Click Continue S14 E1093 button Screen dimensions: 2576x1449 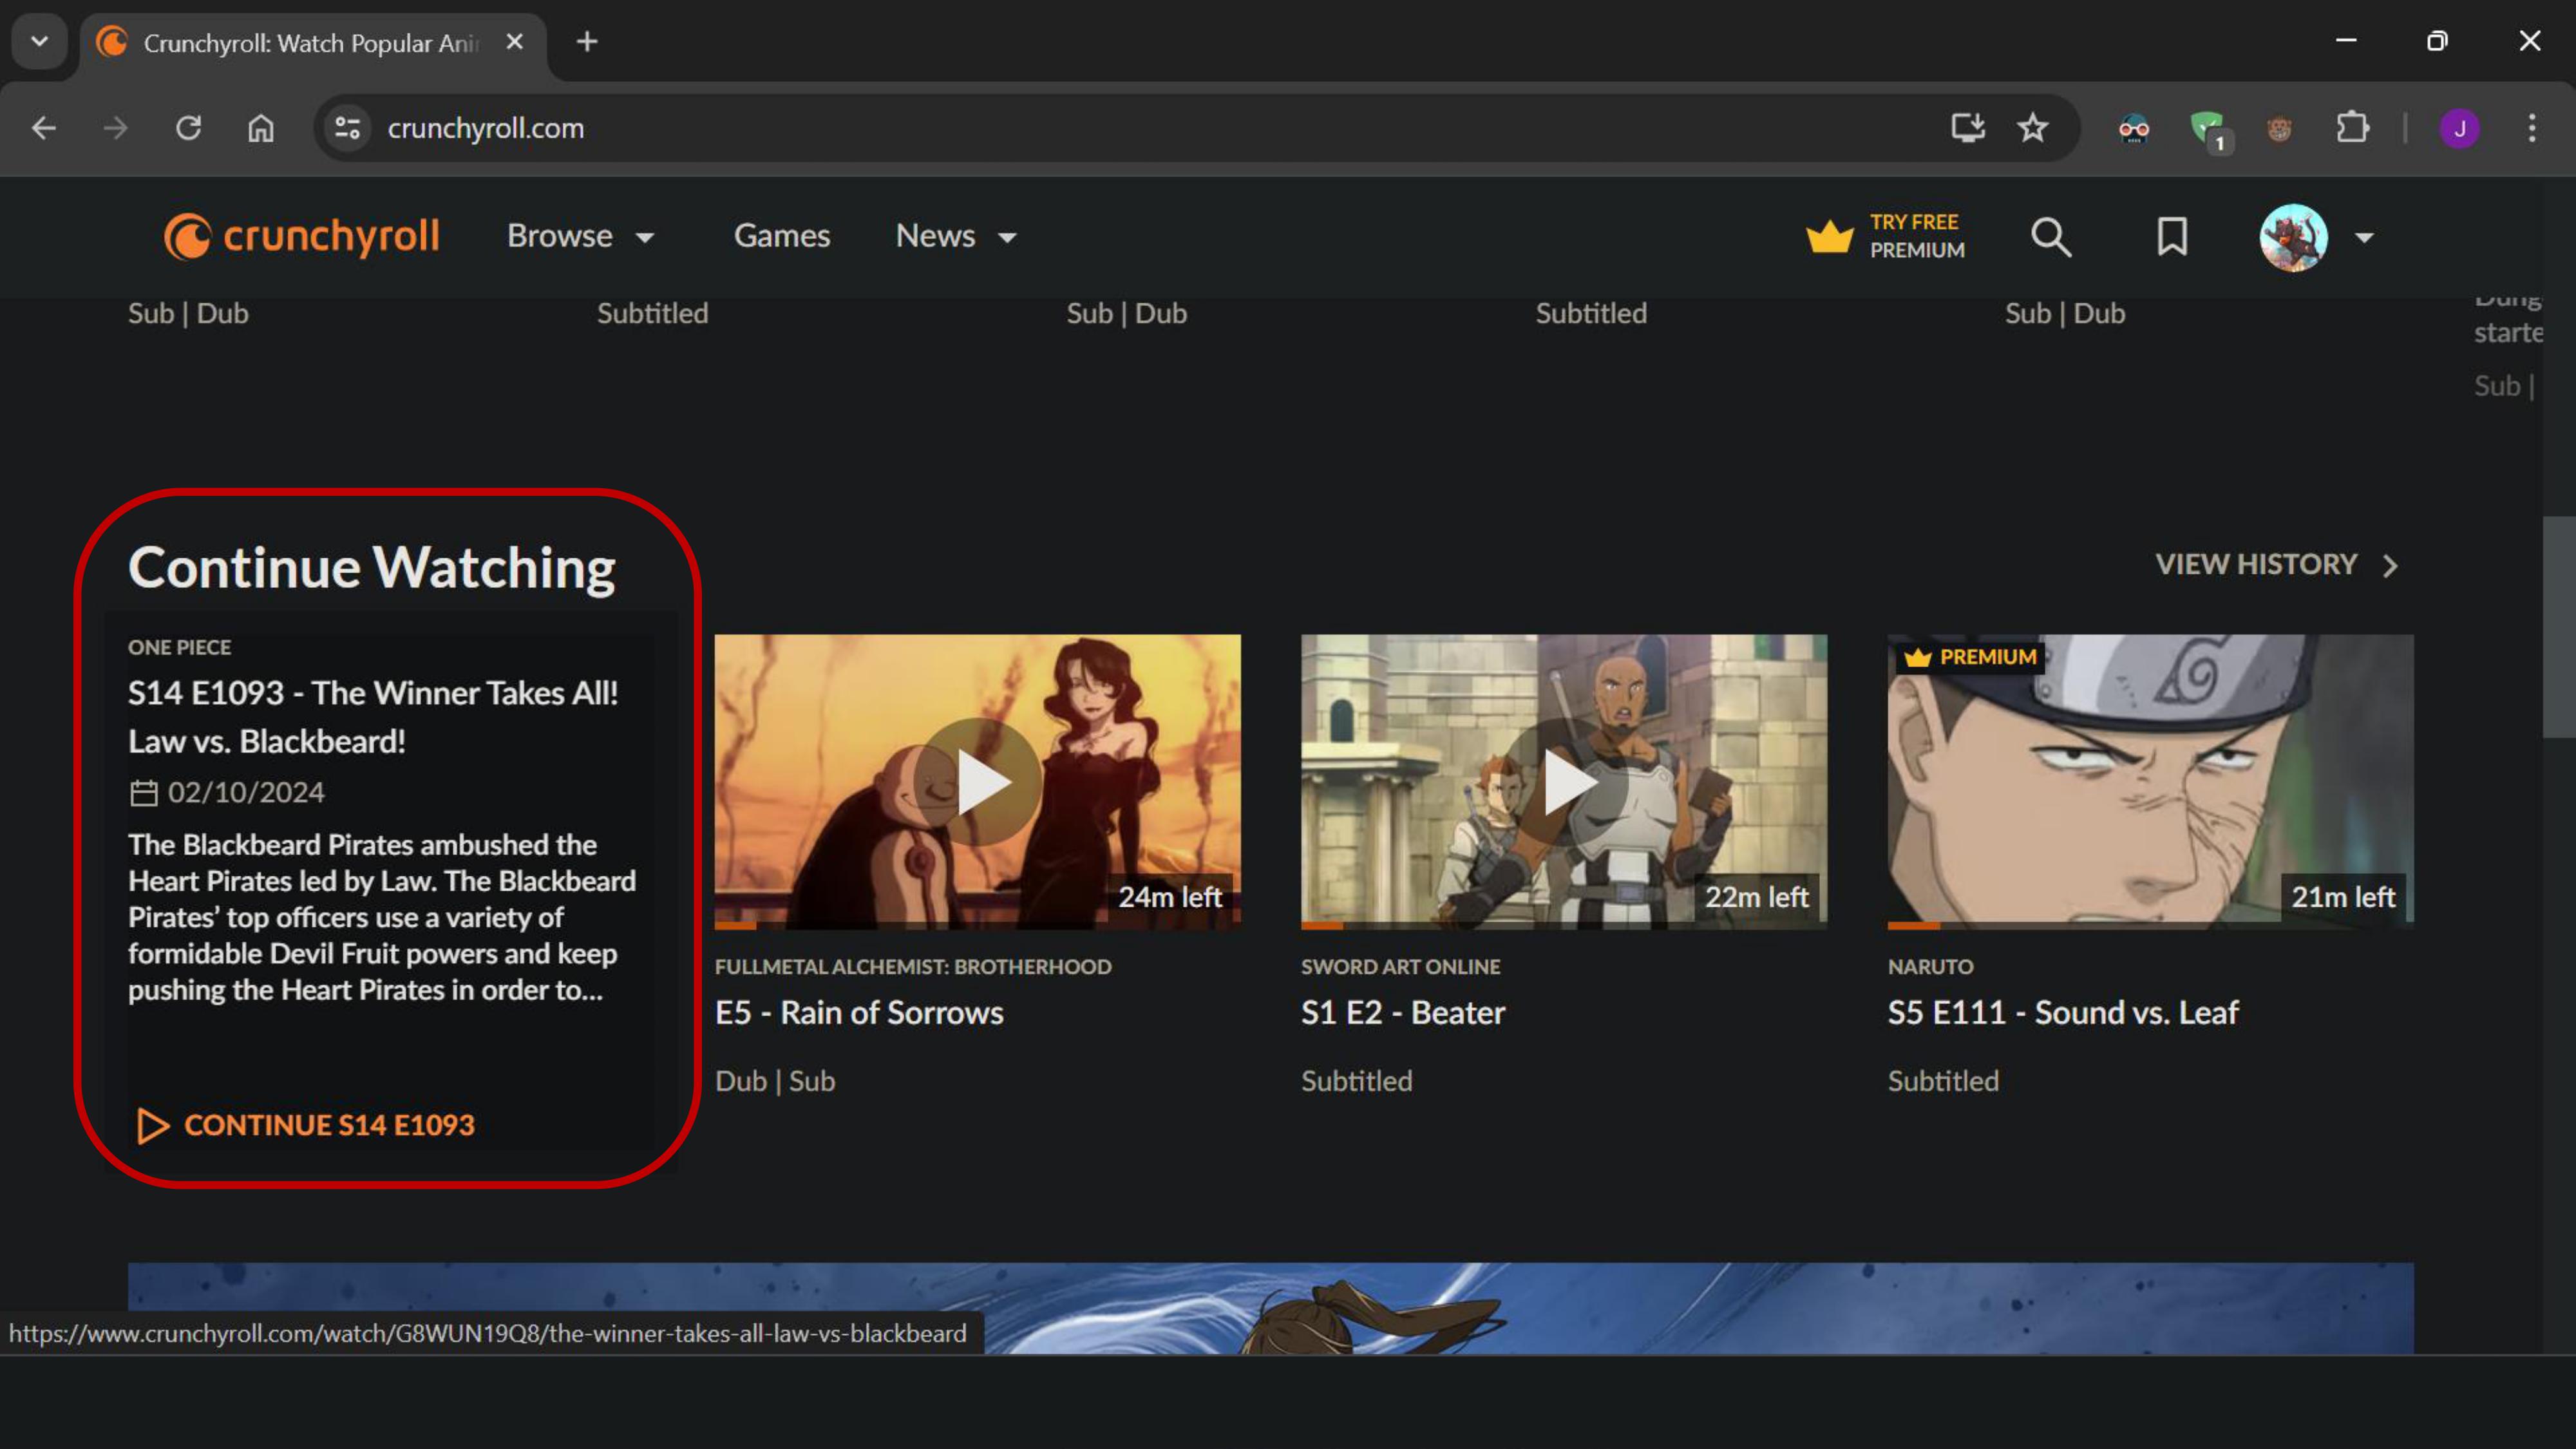(306, 1125)
